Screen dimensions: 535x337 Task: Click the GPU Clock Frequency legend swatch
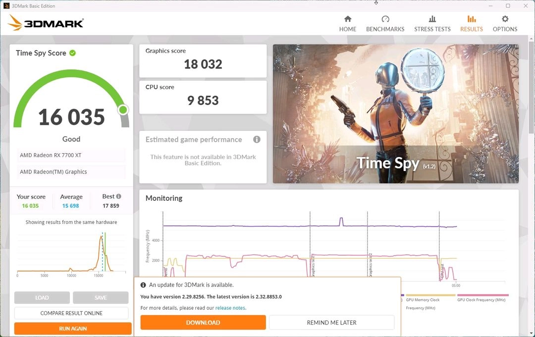pyautogui.click(x=483, y=295)
